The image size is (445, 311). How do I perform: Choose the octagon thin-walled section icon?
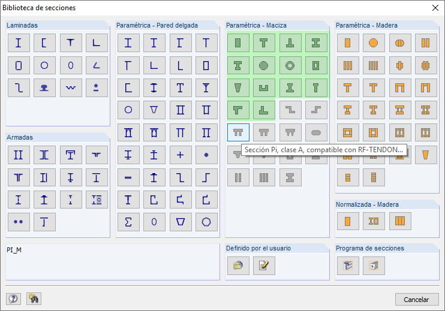click(x=206, y=222)
